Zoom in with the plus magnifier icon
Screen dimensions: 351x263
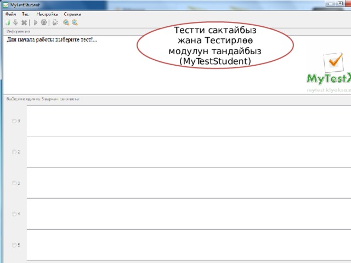click(x=66, y=22)
